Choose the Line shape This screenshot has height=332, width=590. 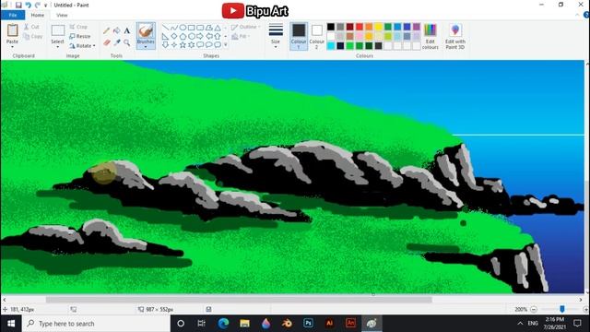pyautogui.click(x=165, y=28)
